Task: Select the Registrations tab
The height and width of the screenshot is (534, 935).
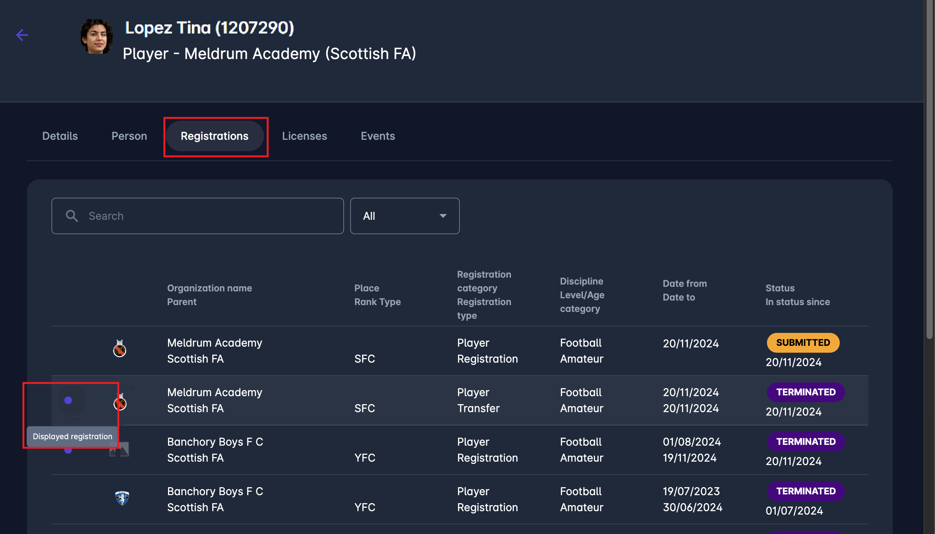Action: pos(215,136)
